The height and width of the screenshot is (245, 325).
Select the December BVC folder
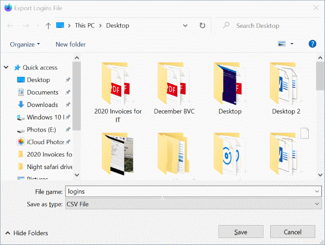tap(174, 88)
